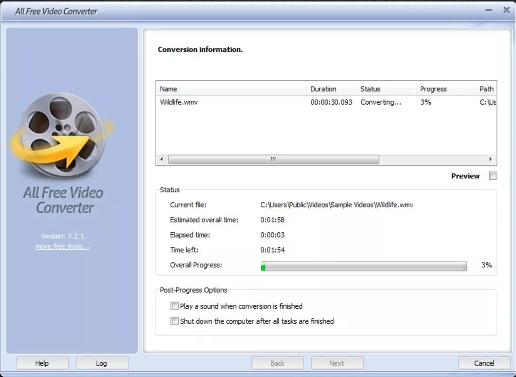Image resolution: width=516 pixels, height=377 pixels.
Task: Enable Shut down the computer after tasks
Action: [x=175, y=321]
